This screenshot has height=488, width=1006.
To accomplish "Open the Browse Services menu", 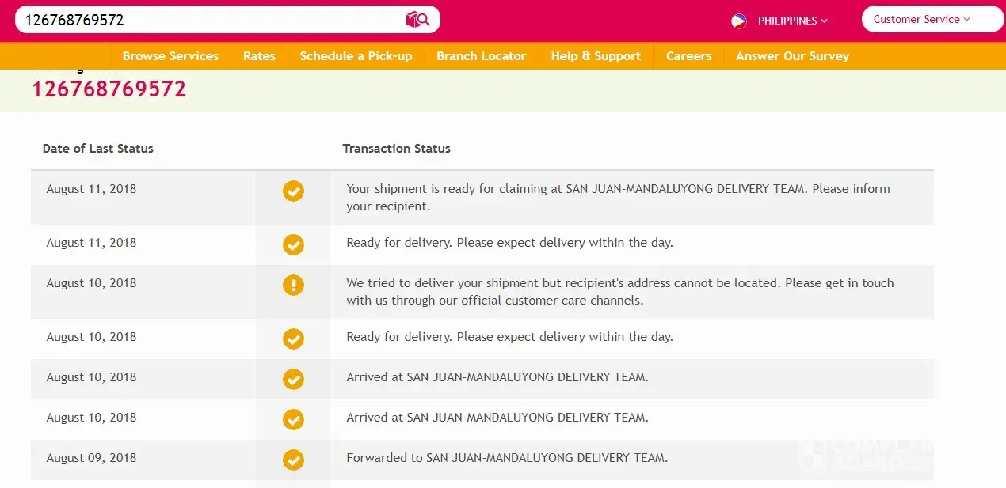I will (170, 56).
